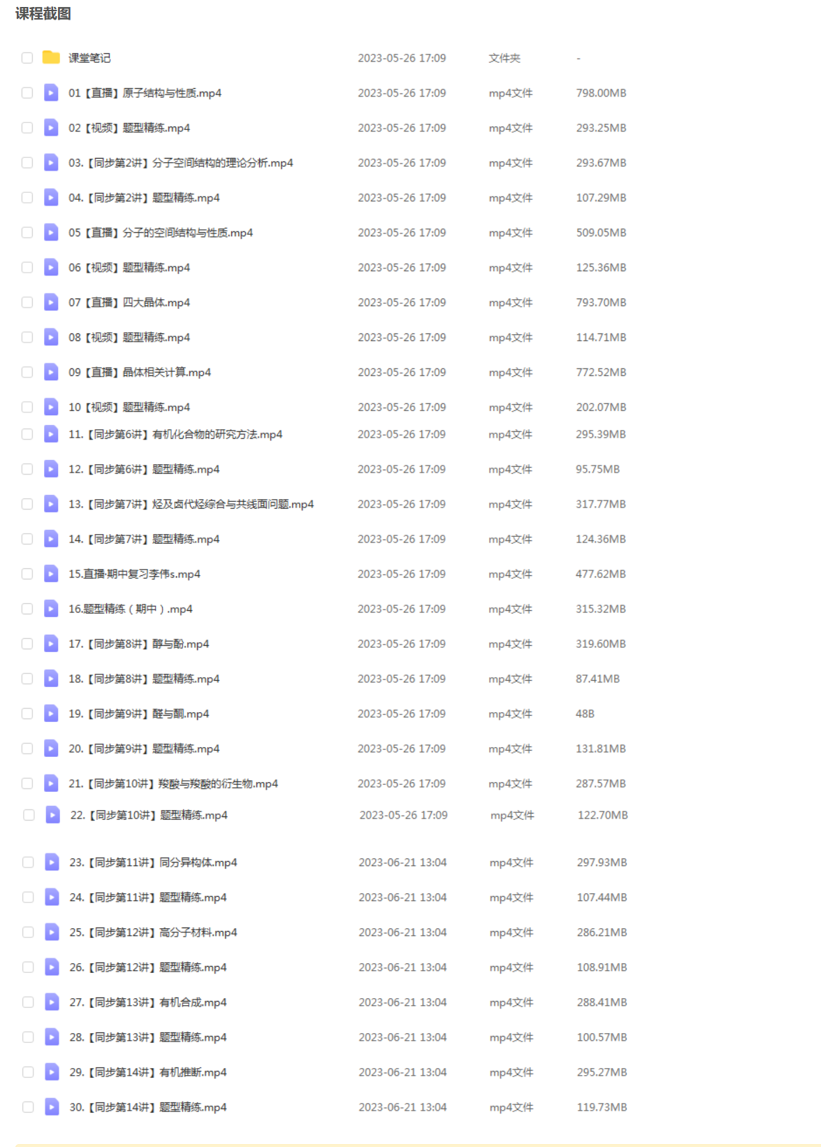Open file 21. 羧酸与羧酸的衍生物.mp4
This screenshot has width=821, height=1147.
(173, 784)
